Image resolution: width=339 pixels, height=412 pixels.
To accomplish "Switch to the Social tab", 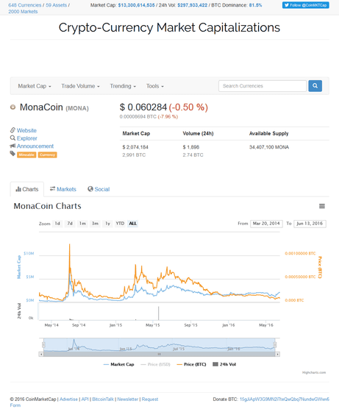I will coord(99,189).
